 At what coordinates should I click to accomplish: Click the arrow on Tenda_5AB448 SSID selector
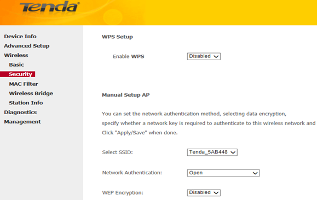233,152
